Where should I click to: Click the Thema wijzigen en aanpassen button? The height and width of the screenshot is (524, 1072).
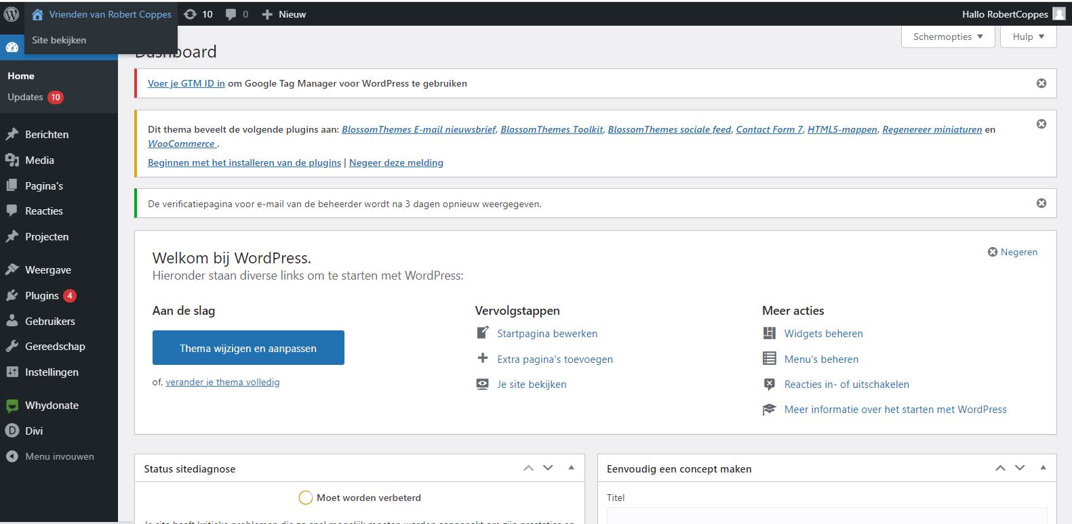tap(248, 348)
